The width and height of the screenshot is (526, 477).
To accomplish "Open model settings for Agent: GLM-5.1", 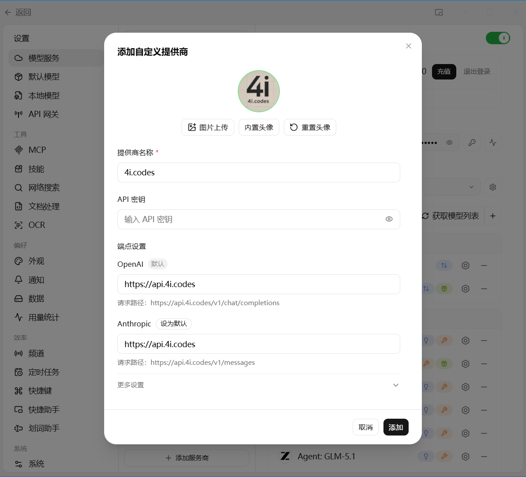I will click(465, 457).
